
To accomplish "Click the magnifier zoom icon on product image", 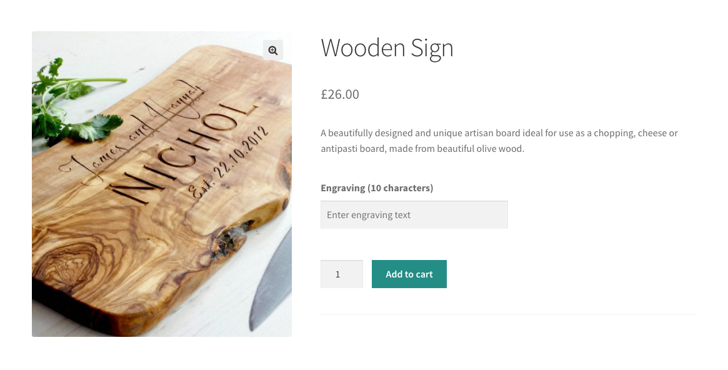I will point(273,50).
